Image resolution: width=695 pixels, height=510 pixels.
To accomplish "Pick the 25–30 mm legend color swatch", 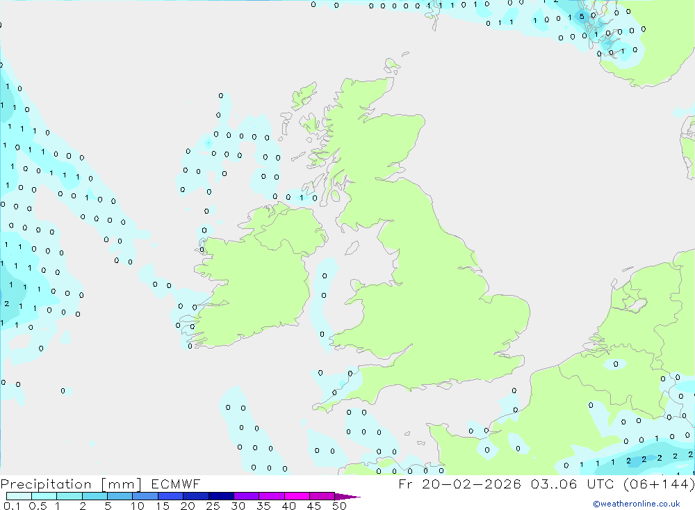I will point(221,496).
